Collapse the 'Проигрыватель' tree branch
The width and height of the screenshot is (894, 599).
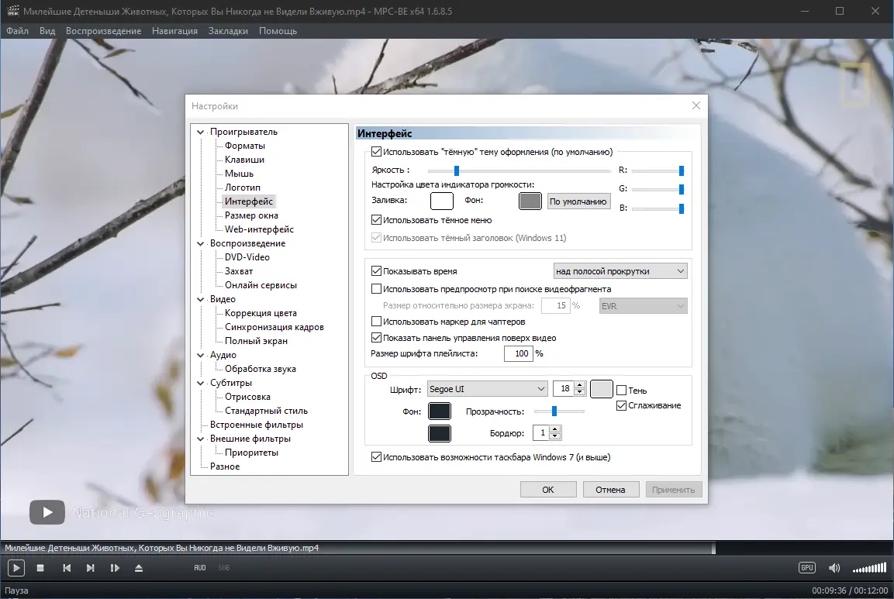[201, 131]
